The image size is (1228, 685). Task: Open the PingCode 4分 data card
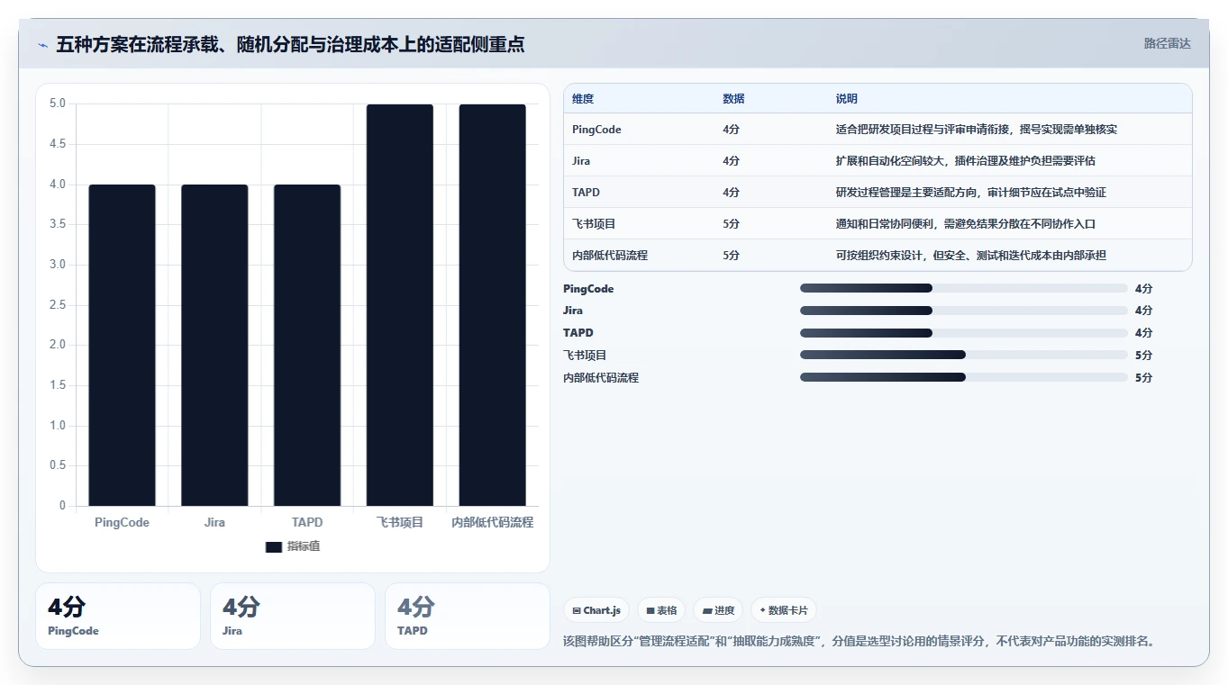click(118, 616)
